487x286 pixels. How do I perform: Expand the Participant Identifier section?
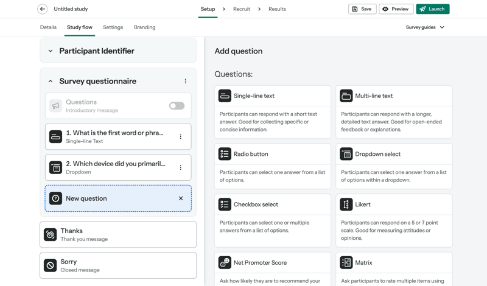51,51
